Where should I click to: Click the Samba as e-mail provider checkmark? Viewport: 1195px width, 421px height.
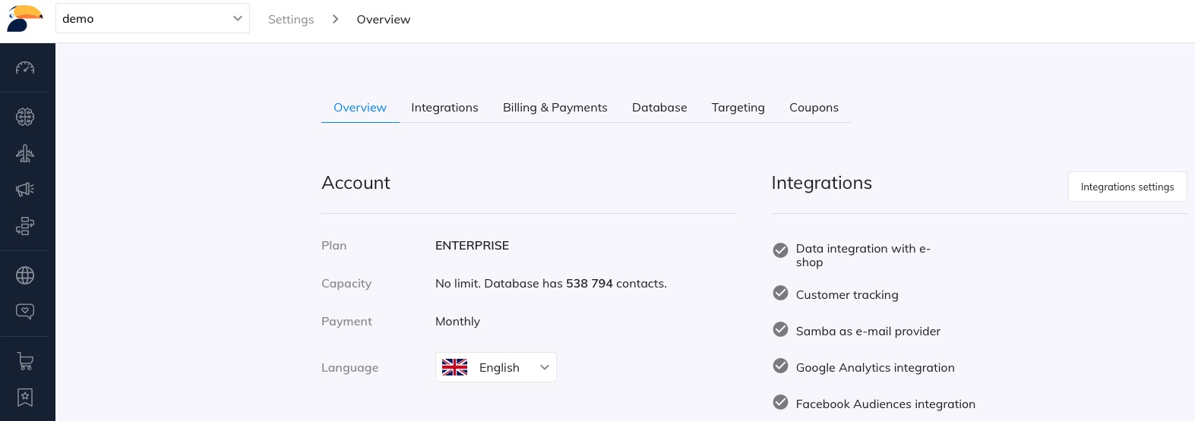click(780, 330)
